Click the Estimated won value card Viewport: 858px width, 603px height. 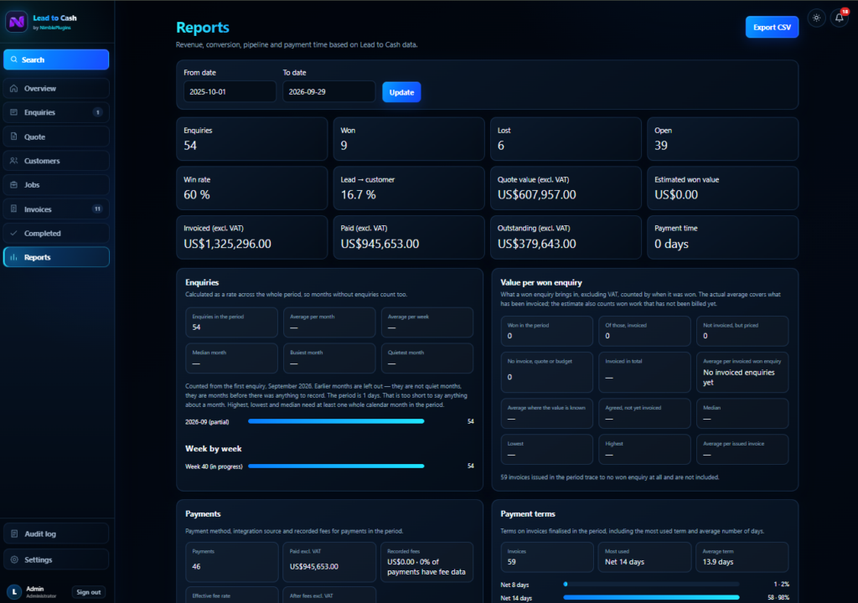(722, 188)
